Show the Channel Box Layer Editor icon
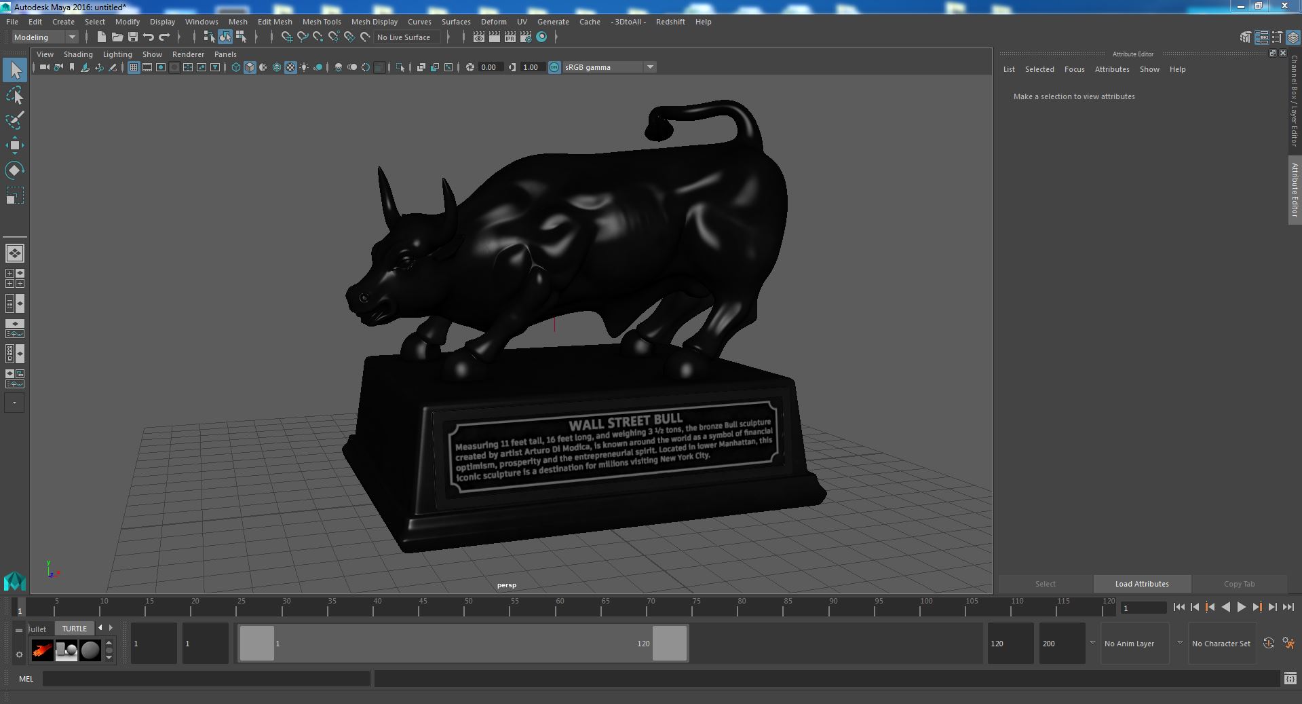This screenshot has height=704, width=1302. click(1293, 37)
